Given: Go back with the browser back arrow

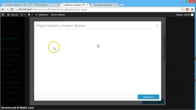Looking at the screenshot, I should [x=3, y=9].
